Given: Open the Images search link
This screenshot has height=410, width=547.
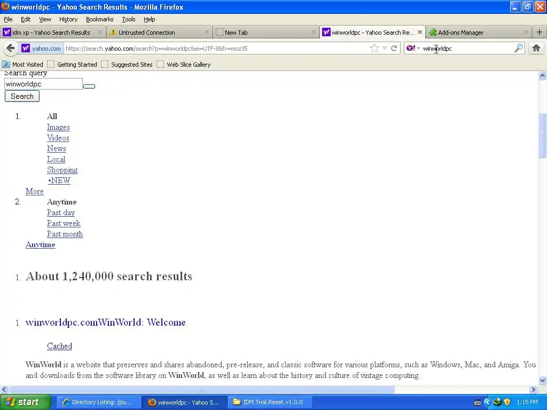Looking at the screenshot, I should coord(58,127).
